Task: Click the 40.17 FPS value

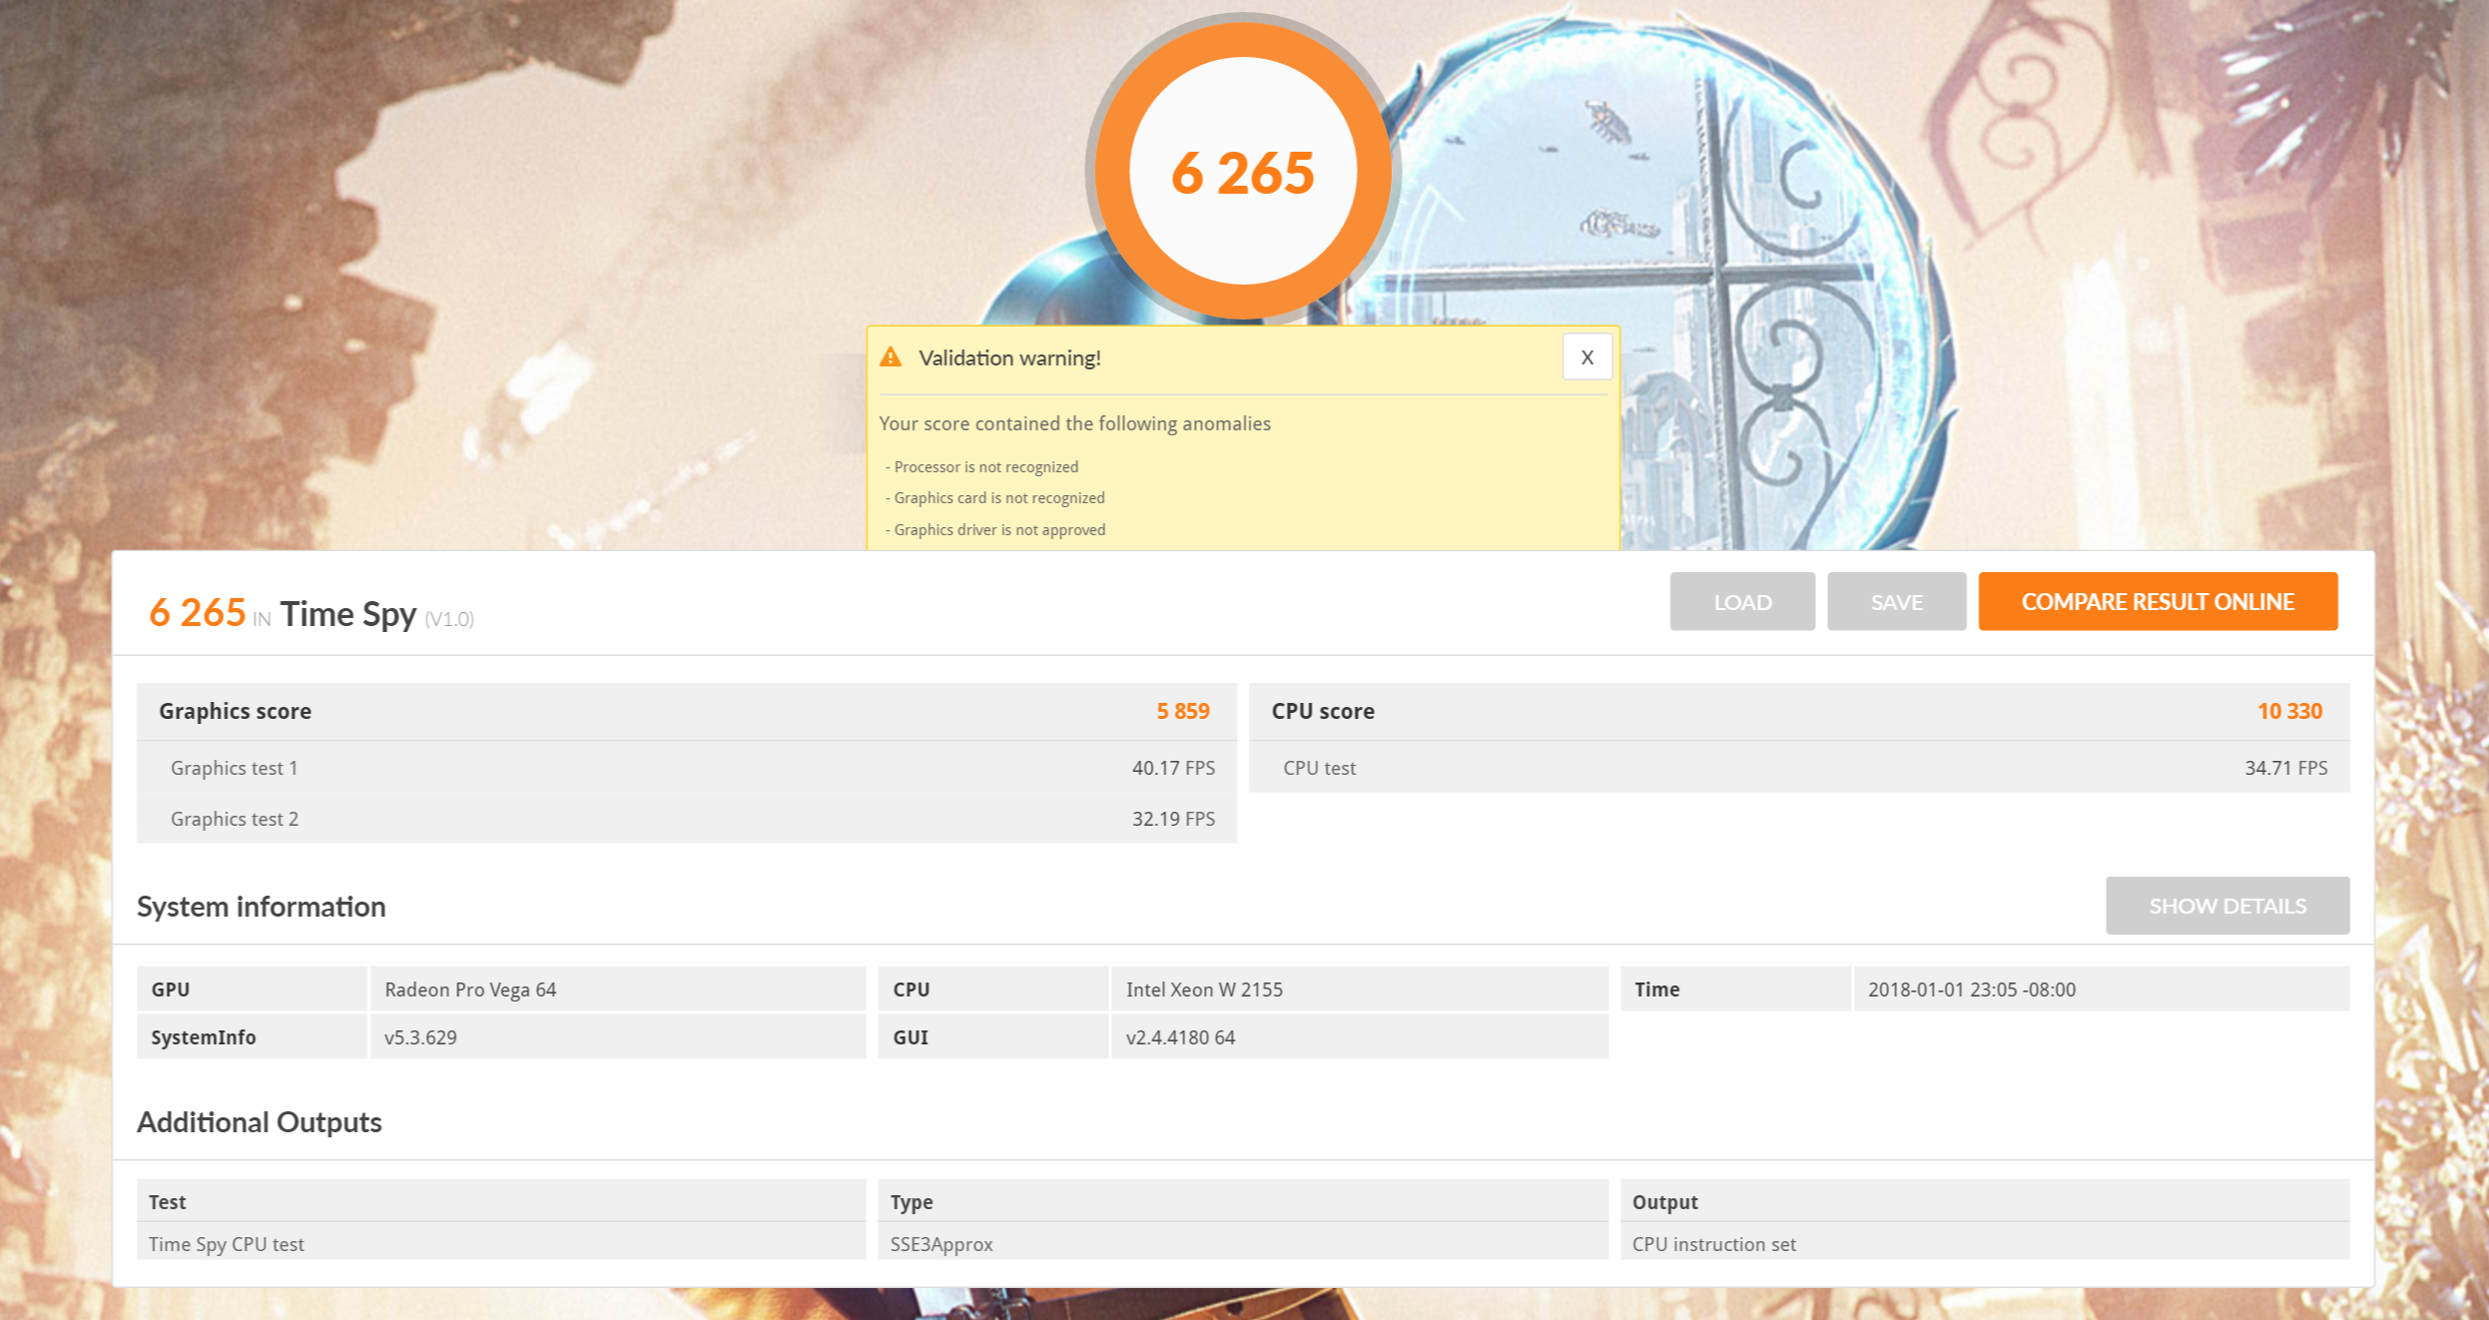Action: click(x=1173, y=768)
